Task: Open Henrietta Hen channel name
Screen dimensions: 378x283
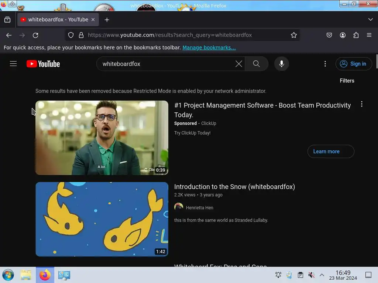Action: [x=200, y=208]
